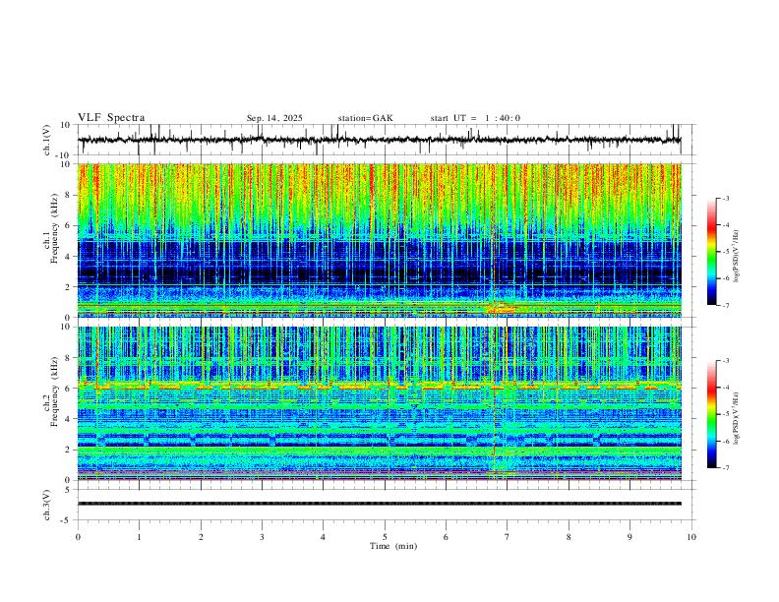The image size is (779, 602).
Task: Click the "6" kHz tick on ch.1 spectrogram axis
Action: pos(69,226)
